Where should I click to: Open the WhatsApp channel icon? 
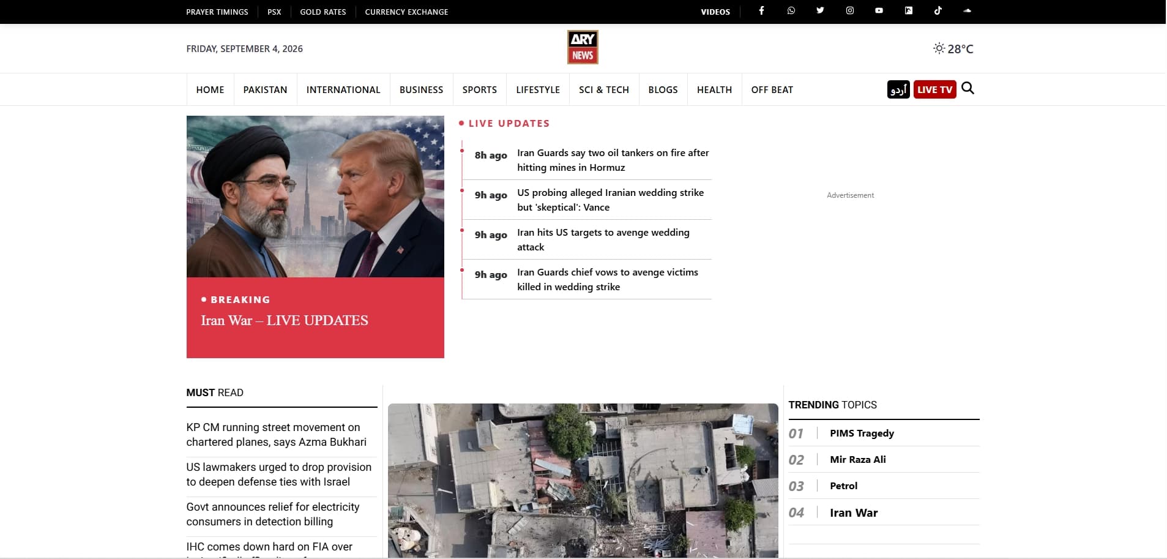coord(791,11)
